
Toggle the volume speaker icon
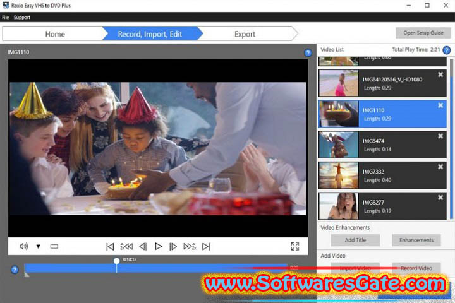click(24, 246)
